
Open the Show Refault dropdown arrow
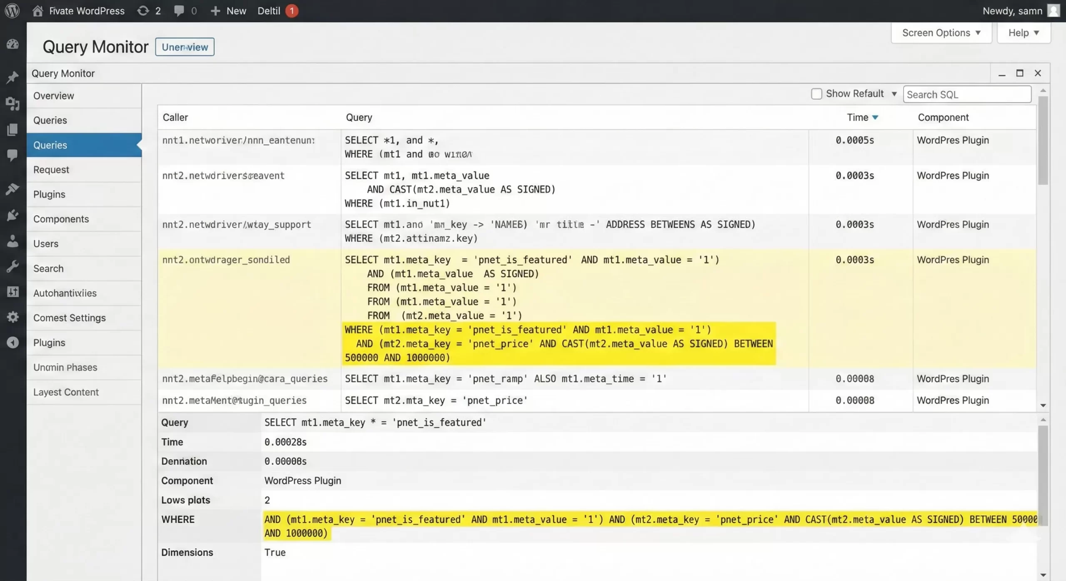[x=894, y=94]
